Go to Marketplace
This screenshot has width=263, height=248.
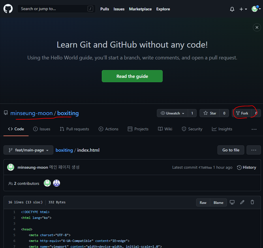pos(140,9)
